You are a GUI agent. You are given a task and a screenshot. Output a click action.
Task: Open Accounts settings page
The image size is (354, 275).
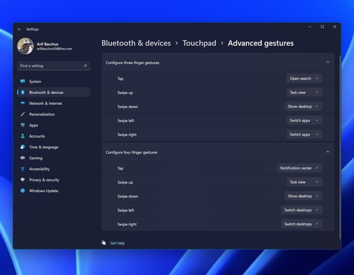(x=54, y=136)
